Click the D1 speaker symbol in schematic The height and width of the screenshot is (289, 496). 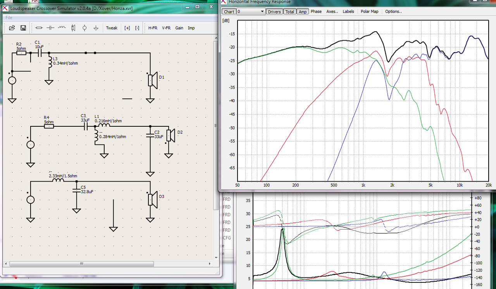pos(152,80)
